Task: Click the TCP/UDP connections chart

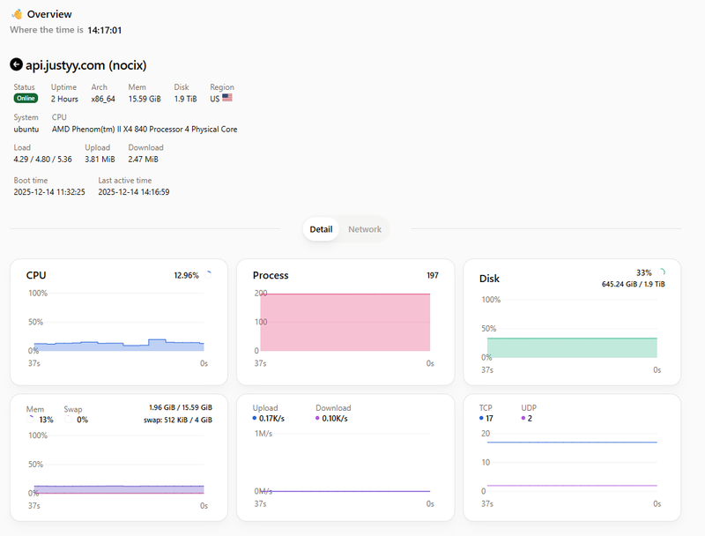Action: (x=572, y=463)
